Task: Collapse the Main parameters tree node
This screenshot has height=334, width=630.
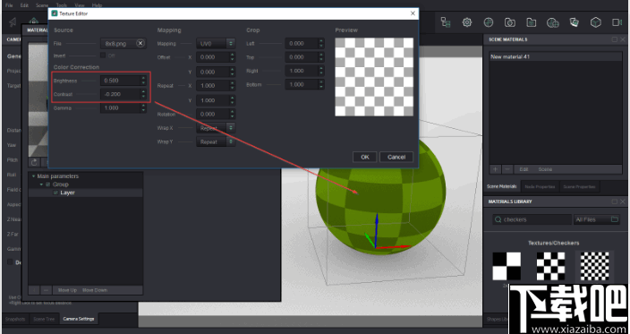Action: [x=33, y=176]
